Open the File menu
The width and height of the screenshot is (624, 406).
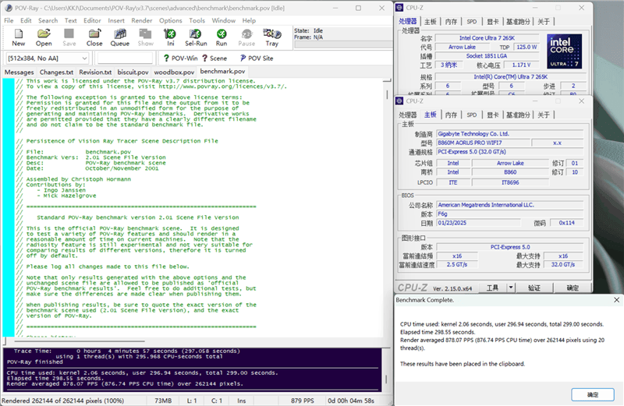(x=9, y=20)
